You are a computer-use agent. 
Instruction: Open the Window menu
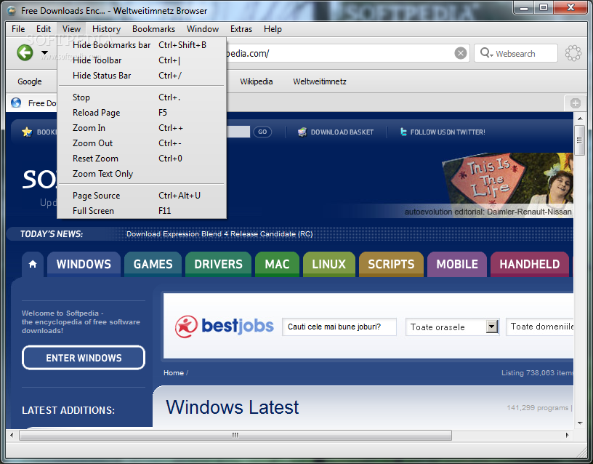203,29
